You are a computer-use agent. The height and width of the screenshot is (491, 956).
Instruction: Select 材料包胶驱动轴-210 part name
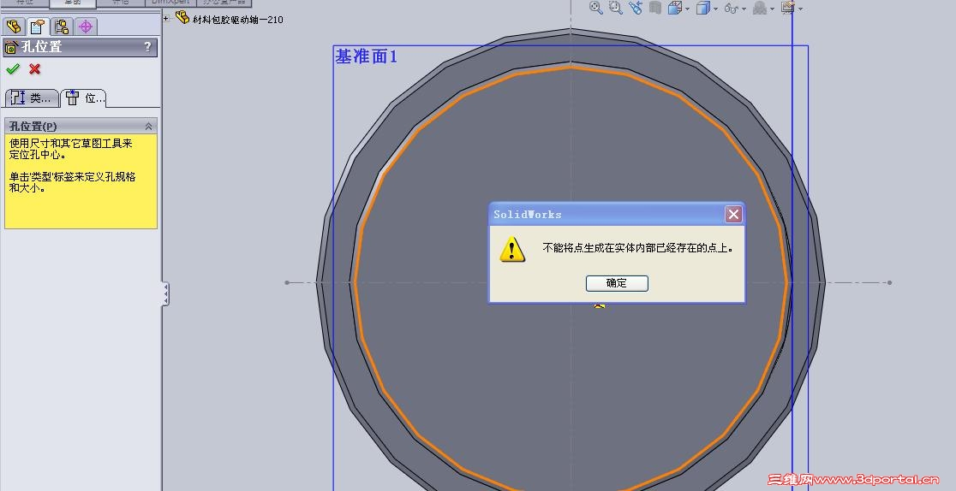[x=238, y=20]
